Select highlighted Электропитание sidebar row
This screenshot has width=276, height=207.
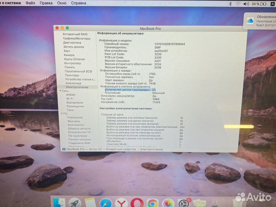(x=77, y=87)
